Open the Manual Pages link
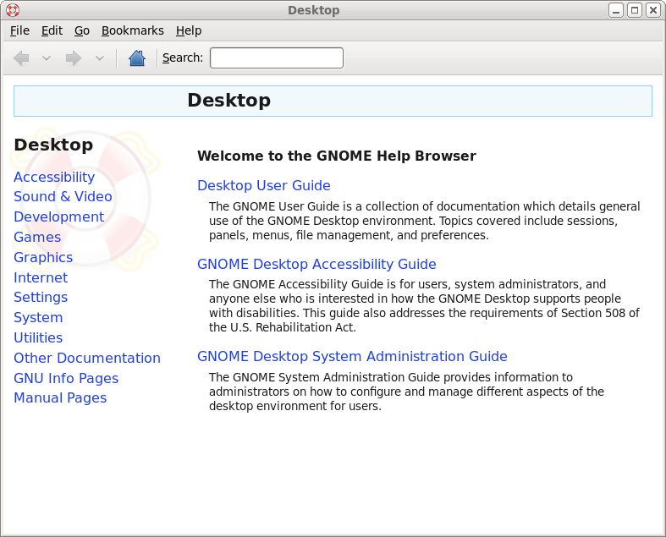This screenshot has height=537, width=666. (x=60, y=397)
